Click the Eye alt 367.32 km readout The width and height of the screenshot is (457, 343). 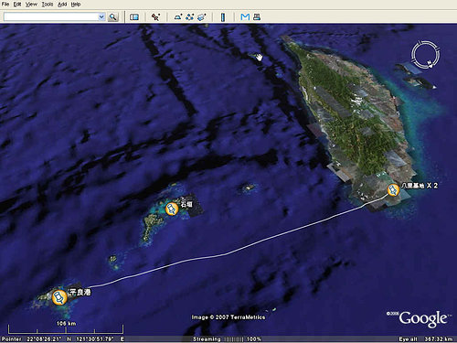pyautogui.click(x=426, y=339)
